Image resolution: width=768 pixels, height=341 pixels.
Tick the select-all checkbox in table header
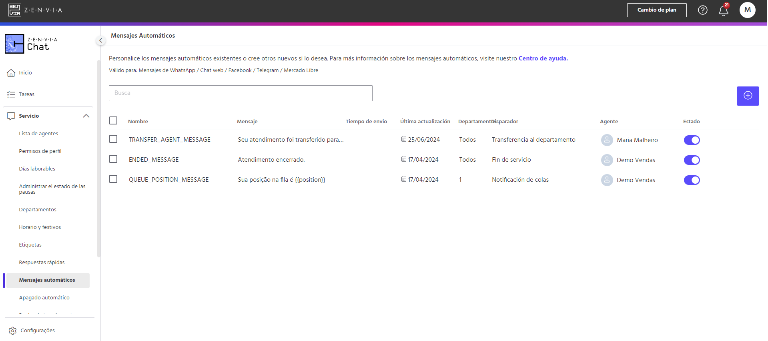113,120
